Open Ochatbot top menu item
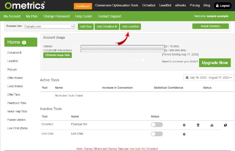 [x=149, y=5]
